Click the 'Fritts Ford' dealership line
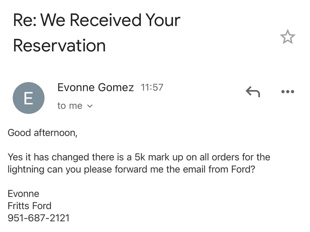 29,206
